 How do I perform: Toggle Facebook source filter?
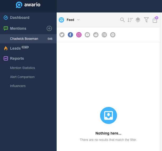[70, 35]
